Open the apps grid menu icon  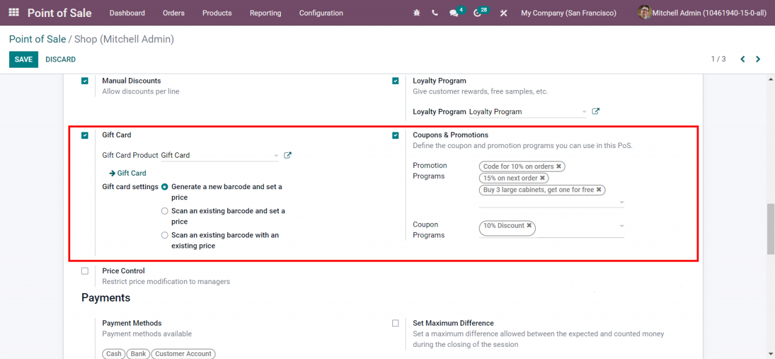coord(14,13)
